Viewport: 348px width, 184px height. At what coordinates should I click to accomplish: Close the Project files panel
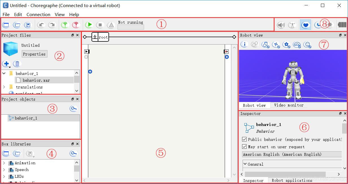(x=77, y=35)
